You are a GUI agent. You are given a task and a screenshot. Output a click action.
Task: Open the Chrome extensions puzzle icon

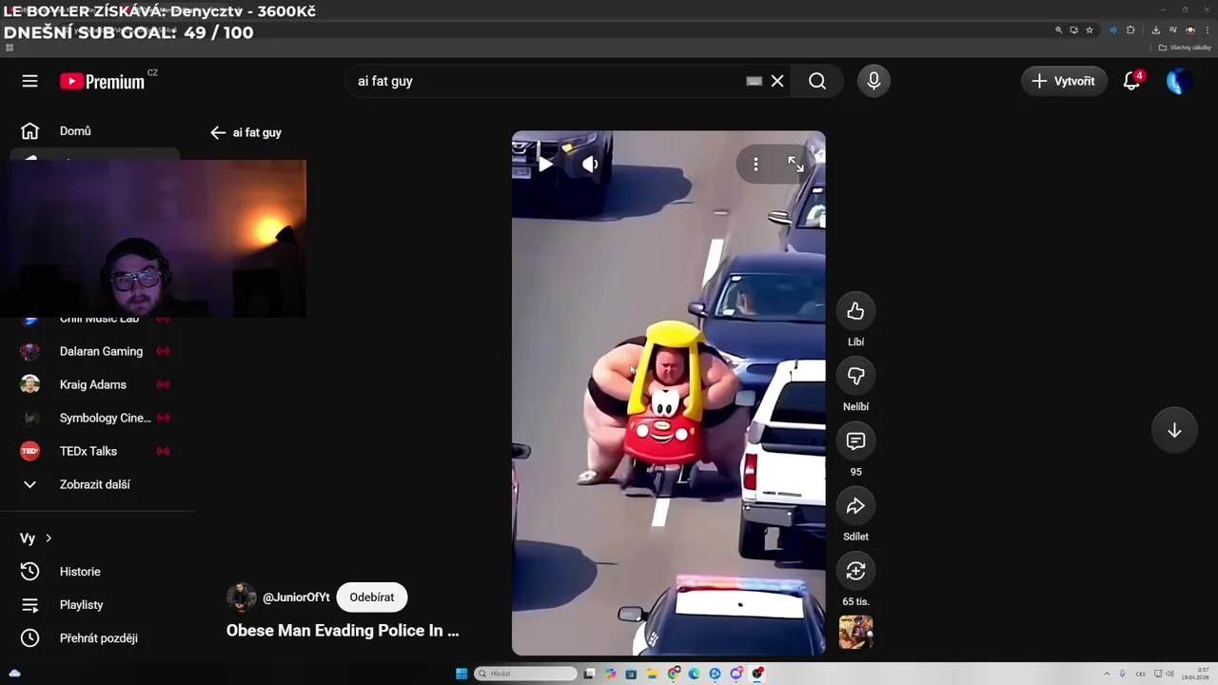[x=1130, y=29]
